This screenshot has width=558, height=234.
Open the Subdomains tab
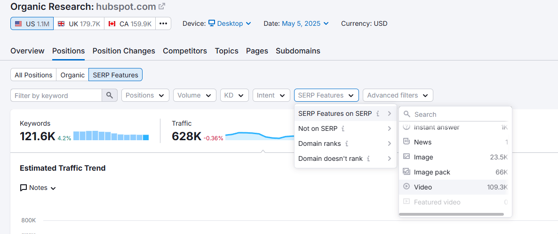coord(298,51)
